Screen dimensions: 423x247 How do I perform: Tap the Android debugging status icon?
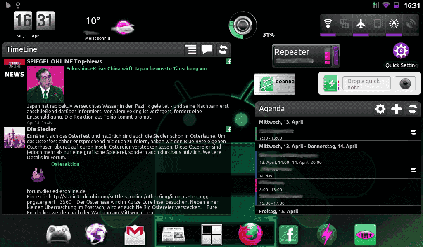(x=7, y=5)
